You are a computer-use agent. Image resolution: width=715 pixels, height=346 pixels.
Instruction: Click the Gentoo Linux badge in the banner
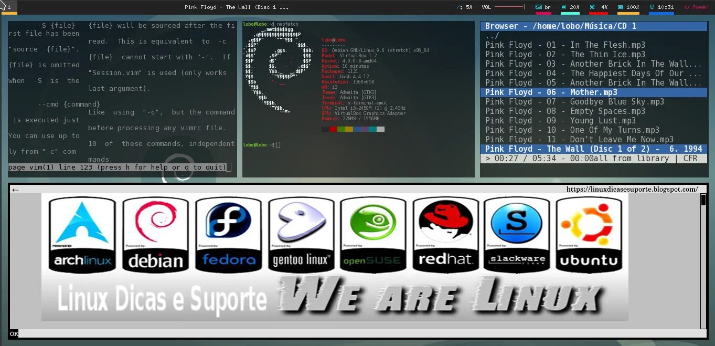(x=301, y=234)
